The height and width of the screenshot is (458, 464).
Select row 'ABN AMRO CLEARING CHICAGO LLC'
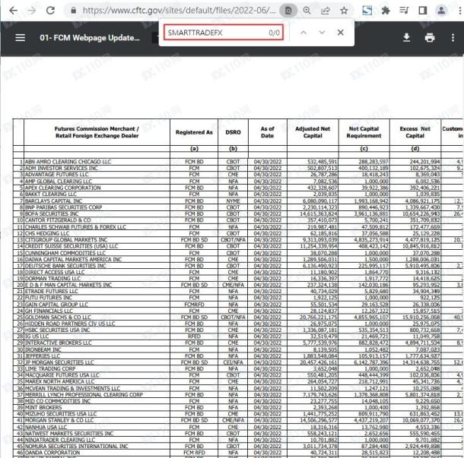pyautogui.click(x=237, y=162)
